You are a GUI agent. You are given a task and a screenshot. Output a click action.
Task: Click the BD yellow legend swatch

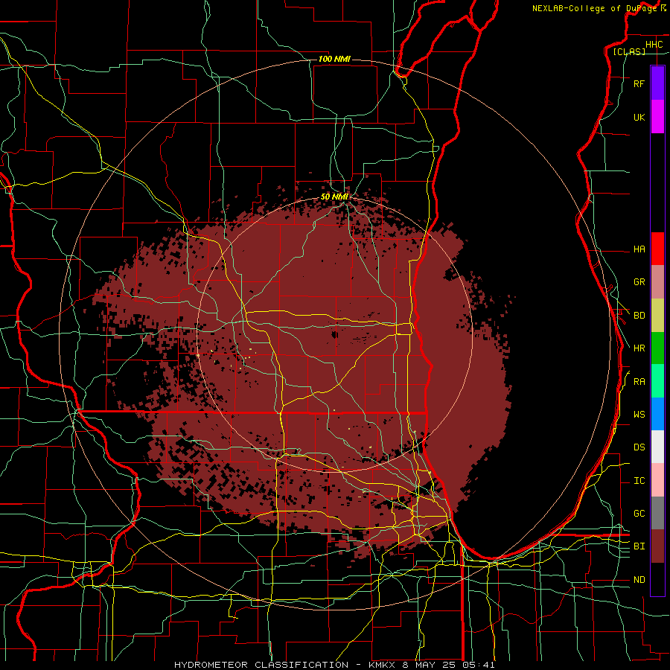click(657, 316)
